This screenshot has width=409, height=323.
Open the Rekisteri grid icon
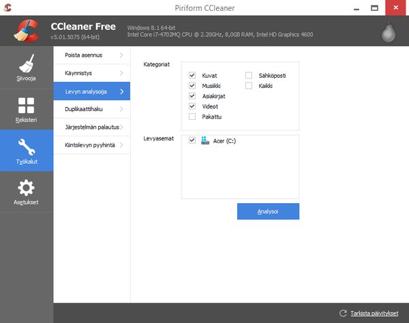pyautogui.click(x=26, y=106)
